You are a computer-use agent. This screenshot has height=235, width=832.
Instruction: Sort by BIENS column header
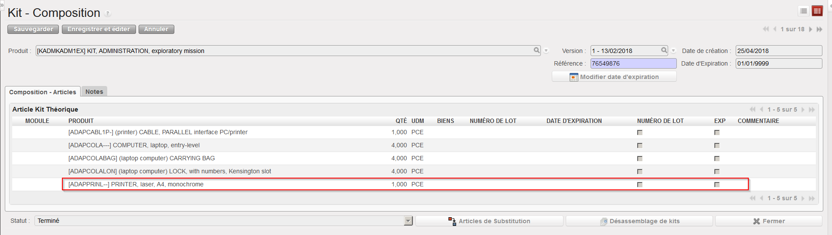(445, 121)
